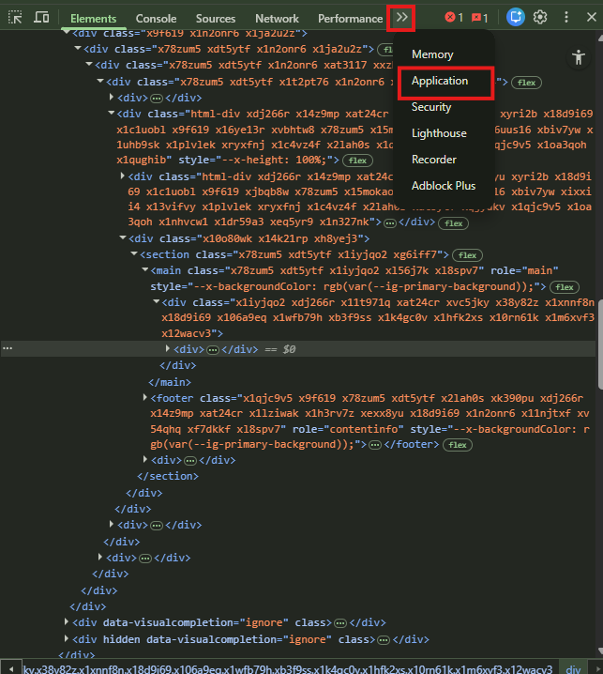Select Memory from the overflow menu
Viewport: 603px width, 674px height.
[x=432, y=54]
